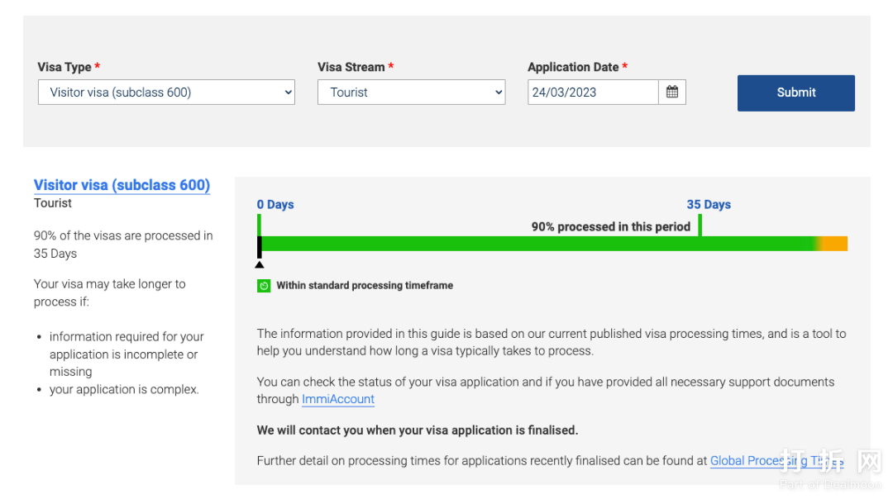Open the Visa Stream dropdown showing Tourist
The width and height of the screenshot is (893, 499).
411,93
